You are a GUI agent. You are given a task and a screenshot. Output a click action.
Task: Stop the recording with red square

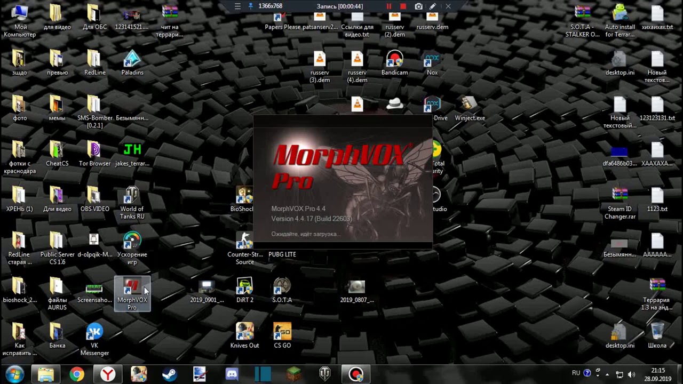403,6
